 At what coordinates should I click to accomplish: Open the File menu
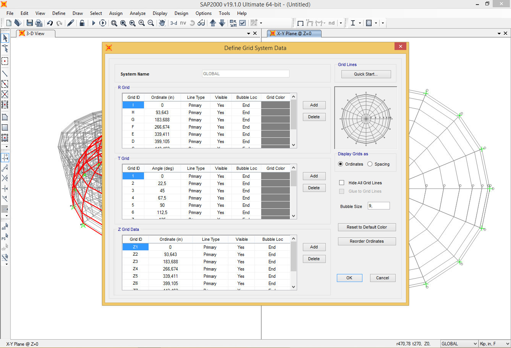click(10, 13)
